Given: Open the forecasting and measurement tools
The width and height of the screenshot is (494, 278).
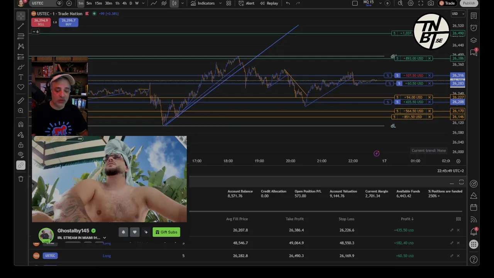Looking at the screenshot, I should (21, 57).
